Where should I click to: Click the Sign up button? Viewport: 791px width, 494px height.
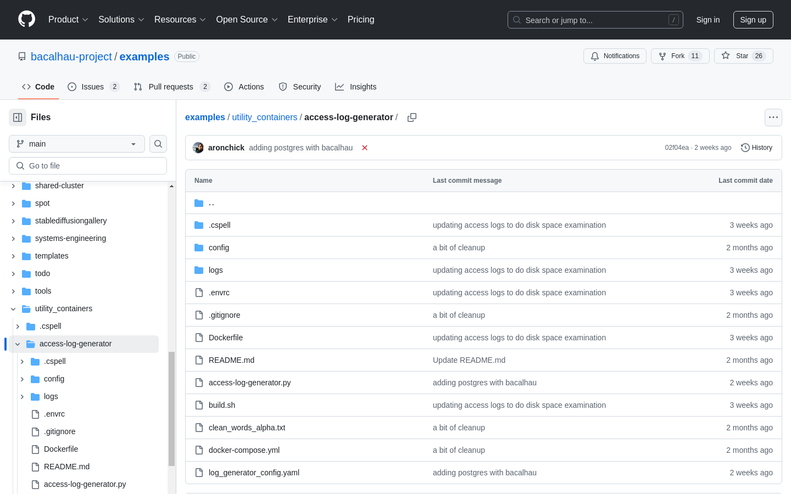click(753, 20)
